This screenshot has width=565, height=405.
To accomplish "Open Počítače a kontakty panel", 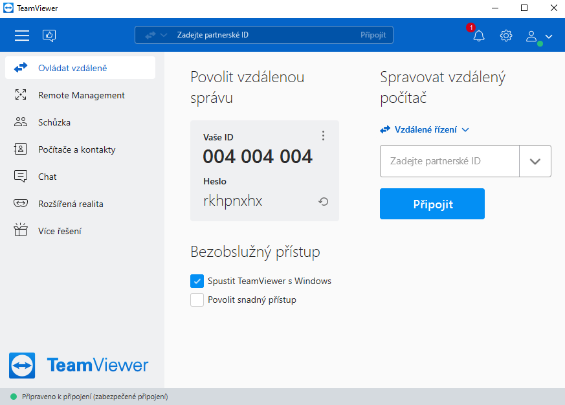I will (76, 149).
